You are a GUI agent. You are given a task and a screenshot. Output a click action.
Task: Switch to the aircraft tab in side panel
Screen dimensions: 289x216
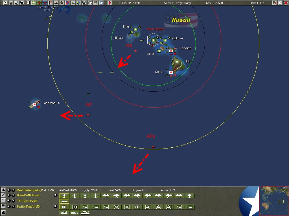[3, 195]
